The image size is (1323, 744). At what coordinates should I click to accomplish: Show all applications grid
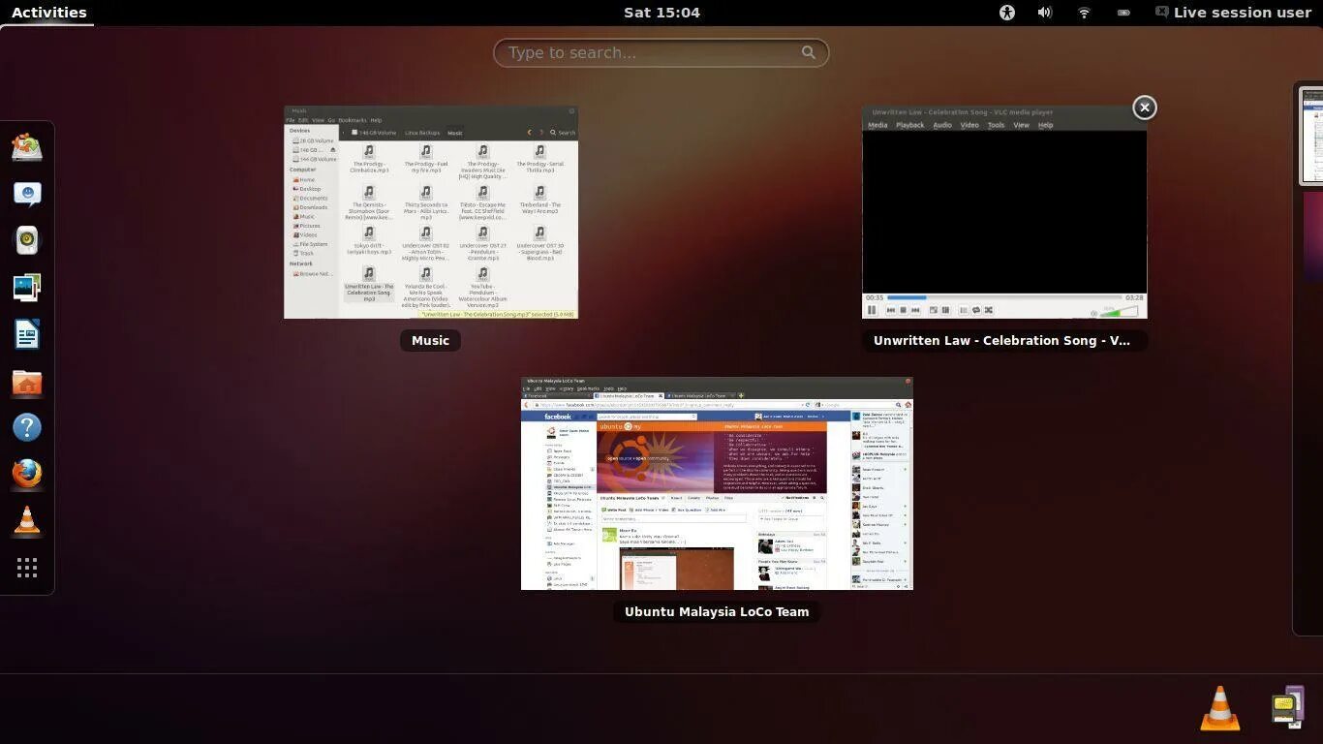click(27, 568)
